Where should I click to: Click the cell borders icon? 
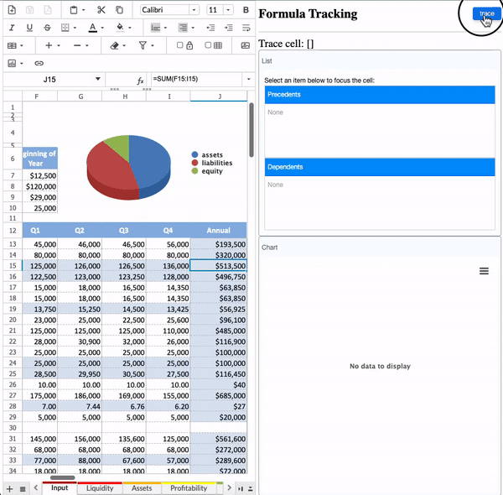pyautogui.click(x=65, y=28)
